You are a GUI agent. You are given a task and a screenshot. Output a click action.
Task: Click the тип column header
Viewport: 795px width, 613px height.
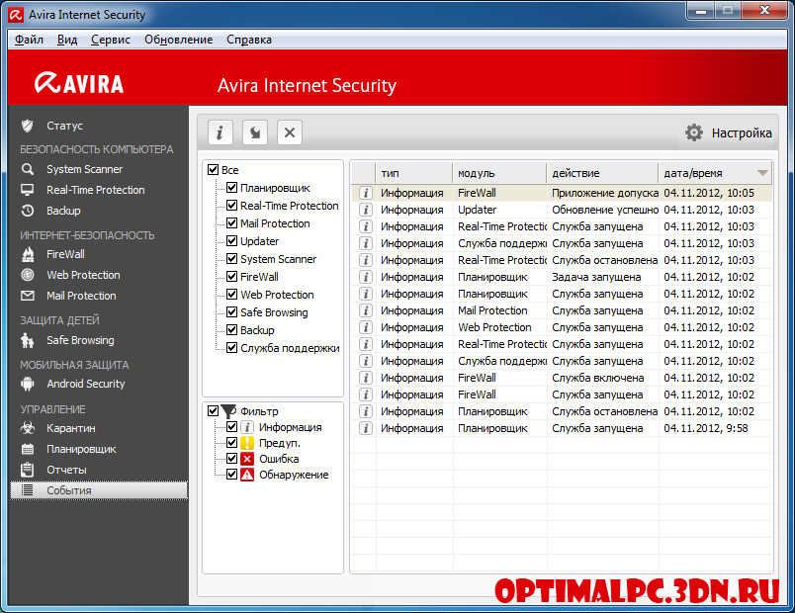tap(414, 173)
